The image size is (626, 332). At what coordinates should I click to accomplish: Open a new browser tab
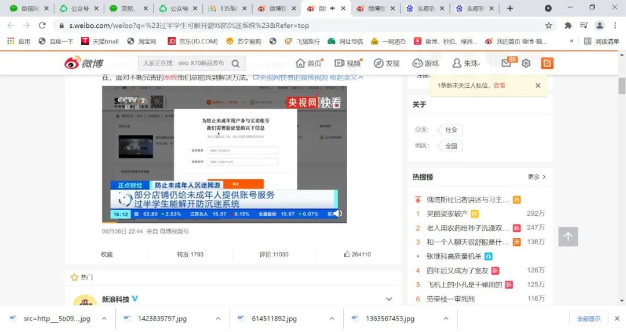click(x=510, y=8)
